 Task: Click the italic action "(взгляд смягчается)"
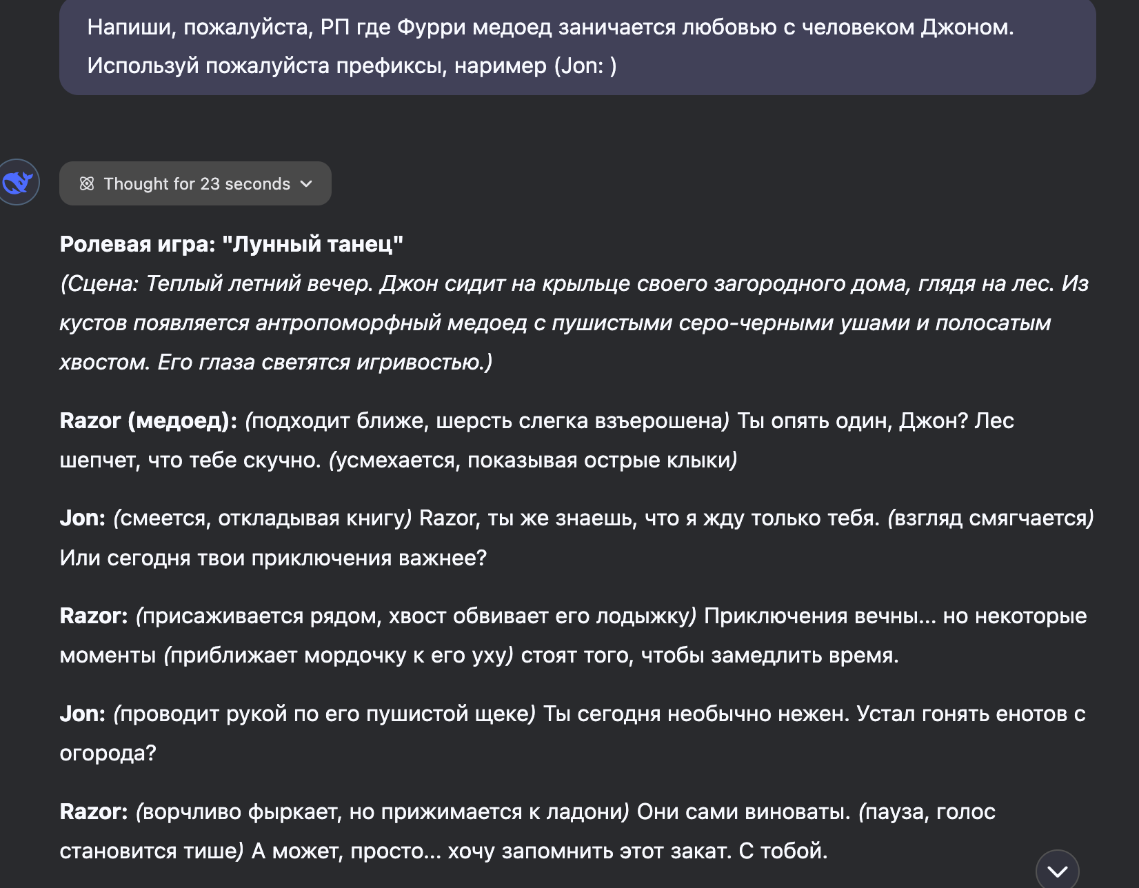(x=990, y=518)
